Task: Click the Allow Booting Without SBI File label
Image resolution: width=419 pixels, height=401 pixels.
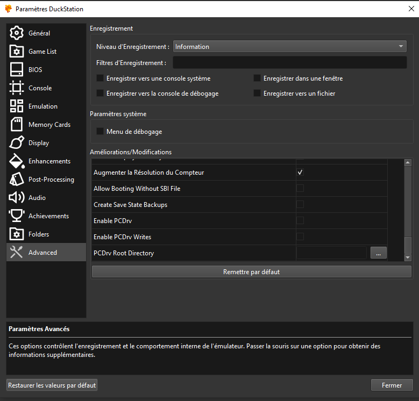Action: [137, 189]
